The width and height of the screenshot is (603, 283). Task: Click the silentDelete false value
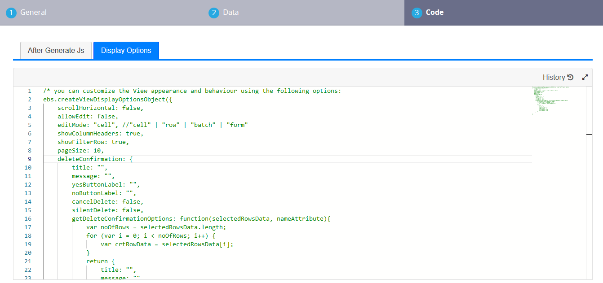(133, 210)
